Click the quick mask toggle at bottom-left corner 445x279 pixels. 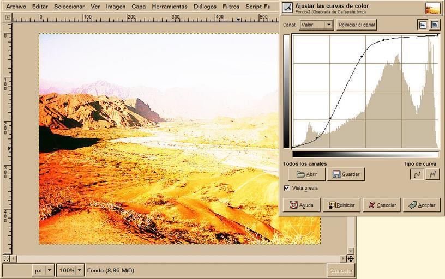pyautogui.click(x=7, y=258)
